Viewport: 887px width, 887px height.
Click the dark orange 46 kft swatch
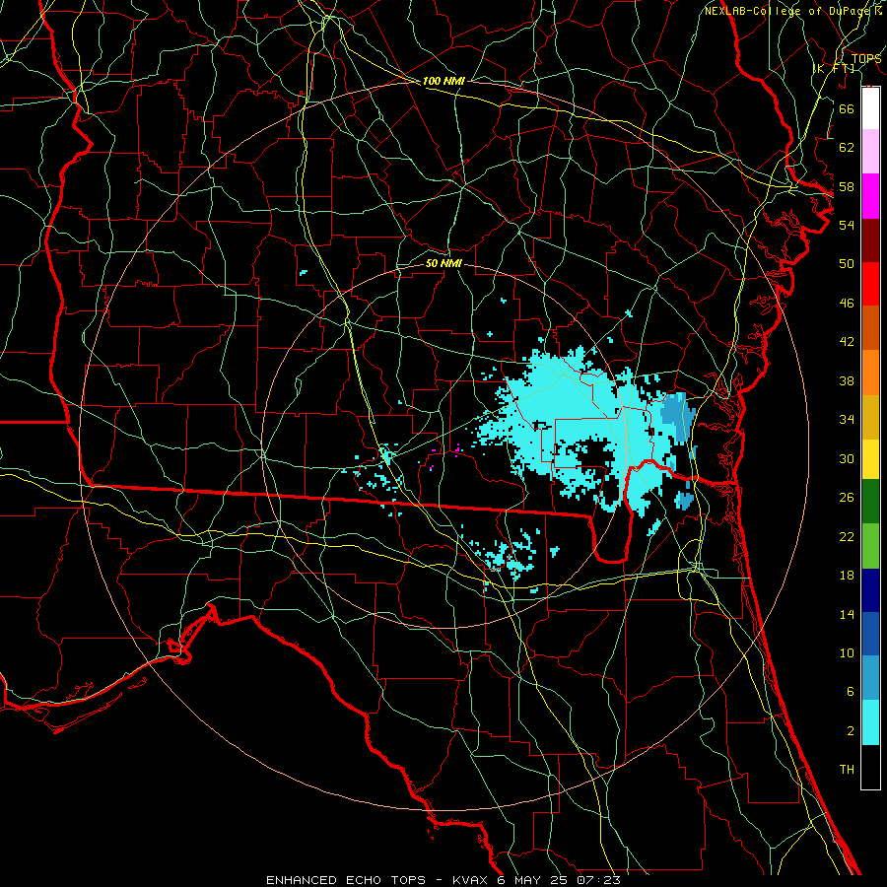click(870, 327)
